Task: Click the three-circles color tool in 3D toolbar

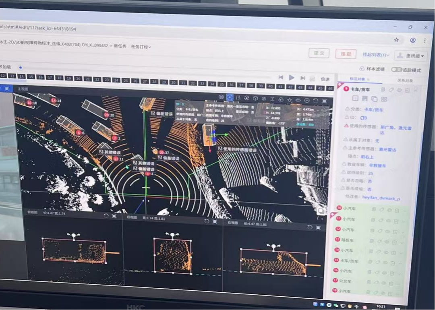Action: tap(281, 99)
